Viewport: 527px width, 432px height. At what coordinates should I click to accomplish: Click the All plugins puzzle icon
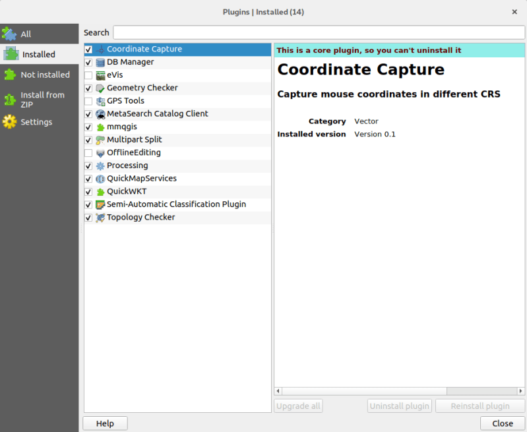click(x=9, y=34)
